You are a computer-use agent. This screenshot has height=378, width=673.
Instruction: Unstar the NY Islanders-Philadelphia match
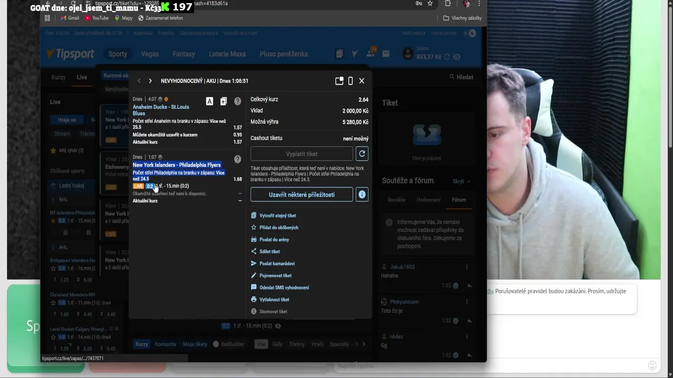click(53, 221)
